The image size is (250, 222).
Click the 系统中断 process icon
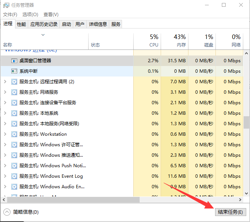tap(14, 71)
